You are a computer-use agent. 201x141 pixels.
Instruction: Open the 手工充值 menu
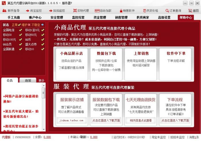[14, 17]
